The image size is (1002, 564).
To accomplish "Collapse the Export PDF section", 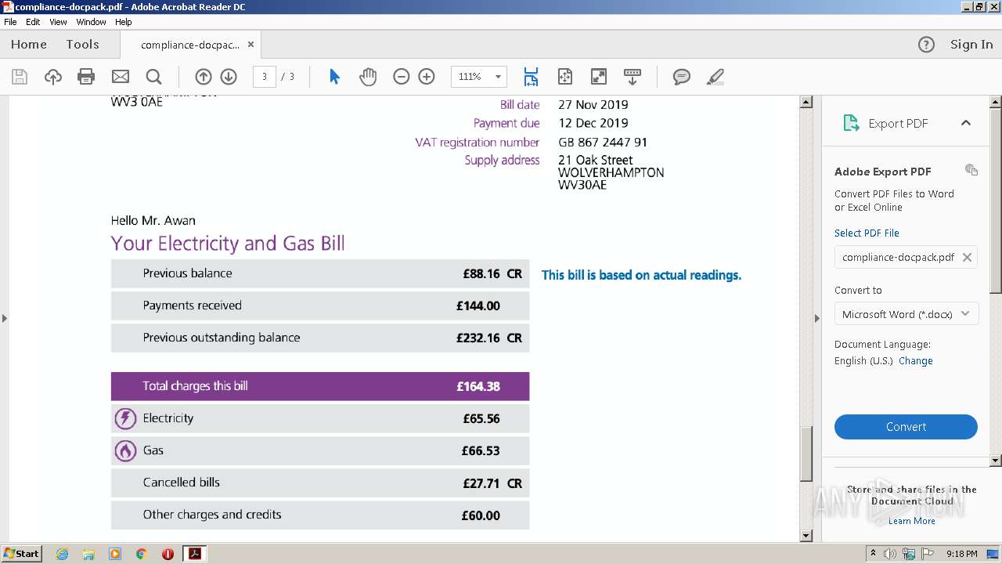I will click(x=966, y=123).
